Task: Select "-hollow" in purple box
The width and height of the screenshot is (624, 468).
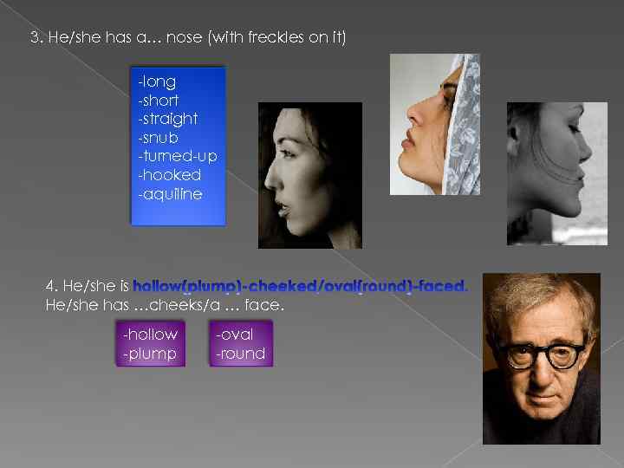Action: [x=151, y=334]
